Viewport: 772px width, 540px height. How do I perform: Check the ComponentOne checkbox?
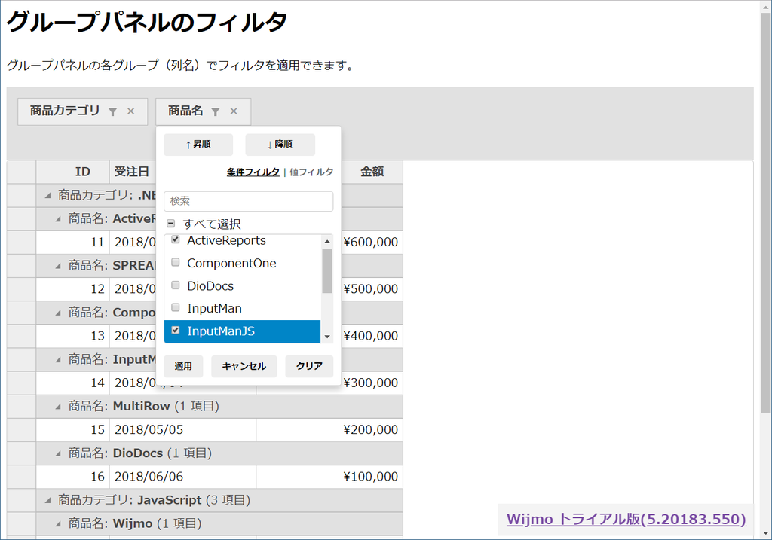coord(175,262)
